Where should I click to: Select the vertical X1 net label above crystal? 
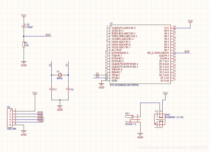click(x=50, y=65)
